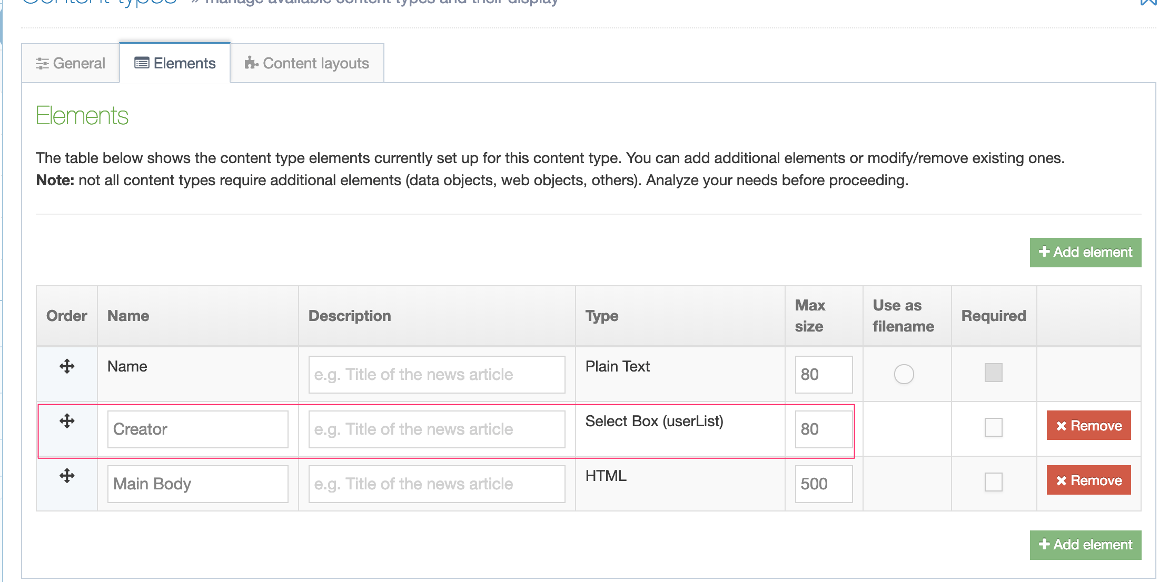Click the Max size field showing 500

pyautogui.click(x=823, y=484)
